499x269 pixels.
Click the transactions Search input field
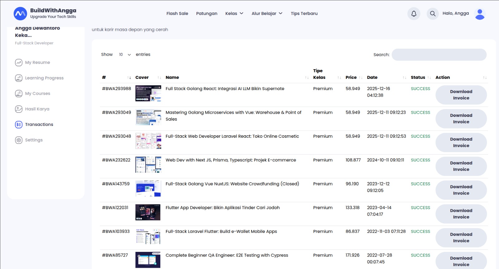tap(439, 55)
